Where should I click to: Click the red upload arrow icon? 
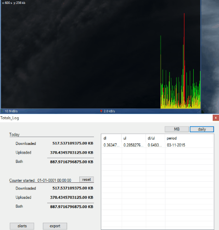pos(101,111)
